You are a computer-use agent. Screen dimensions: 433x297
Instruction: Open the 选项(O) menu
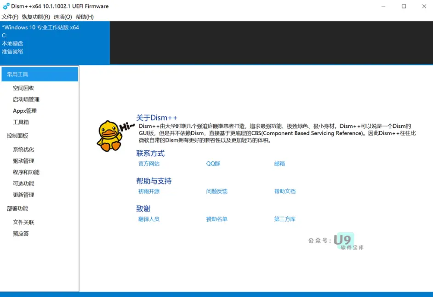pos(63,17)
